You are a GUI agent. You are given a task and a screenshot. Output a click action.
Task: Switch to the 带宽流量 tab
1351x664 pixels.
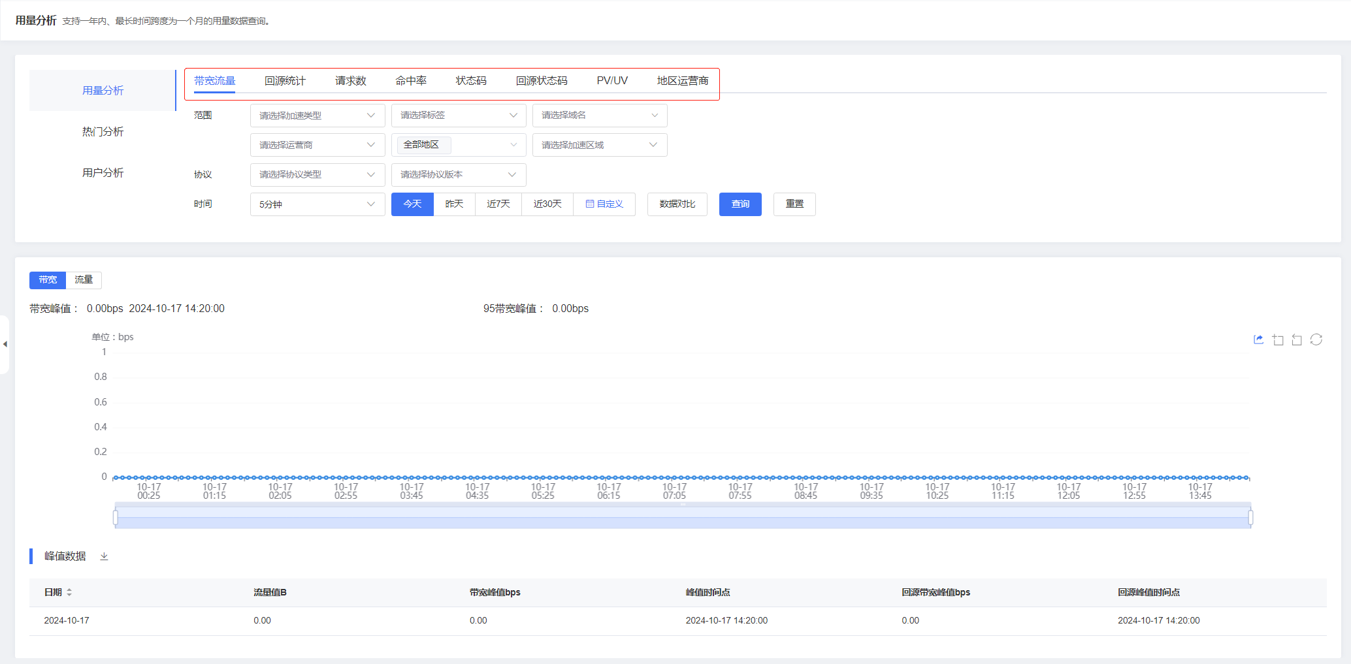214,81
